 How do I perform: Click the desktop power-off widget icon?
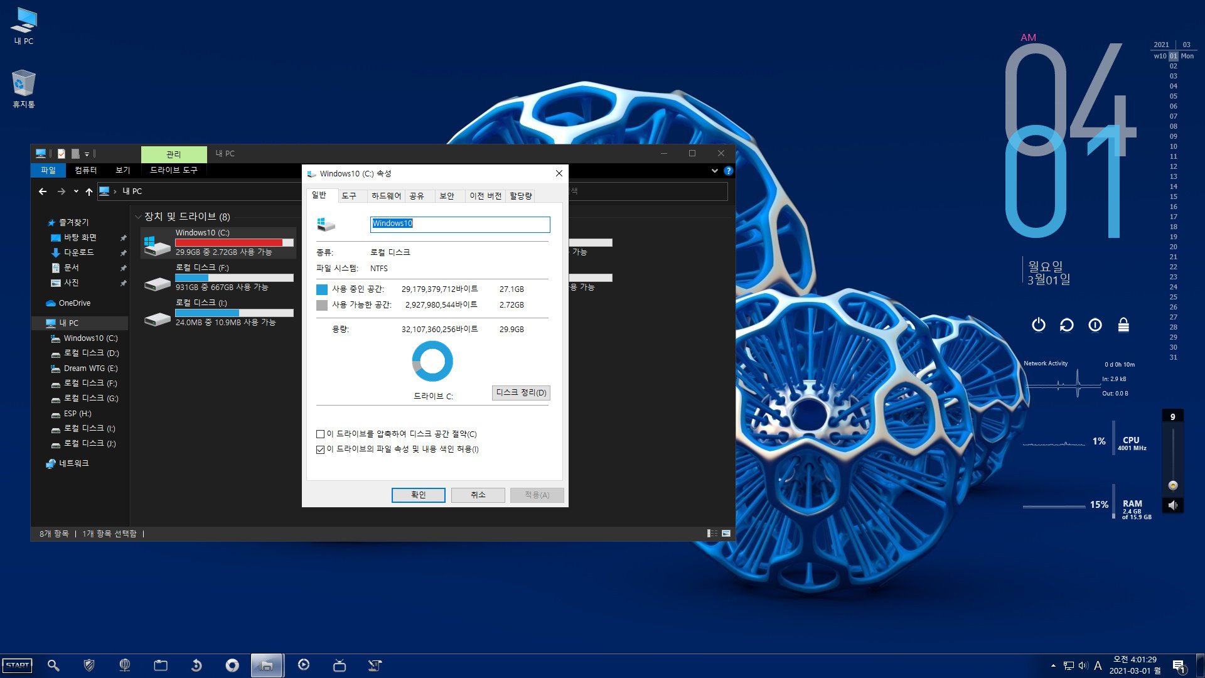point(1039,325)
